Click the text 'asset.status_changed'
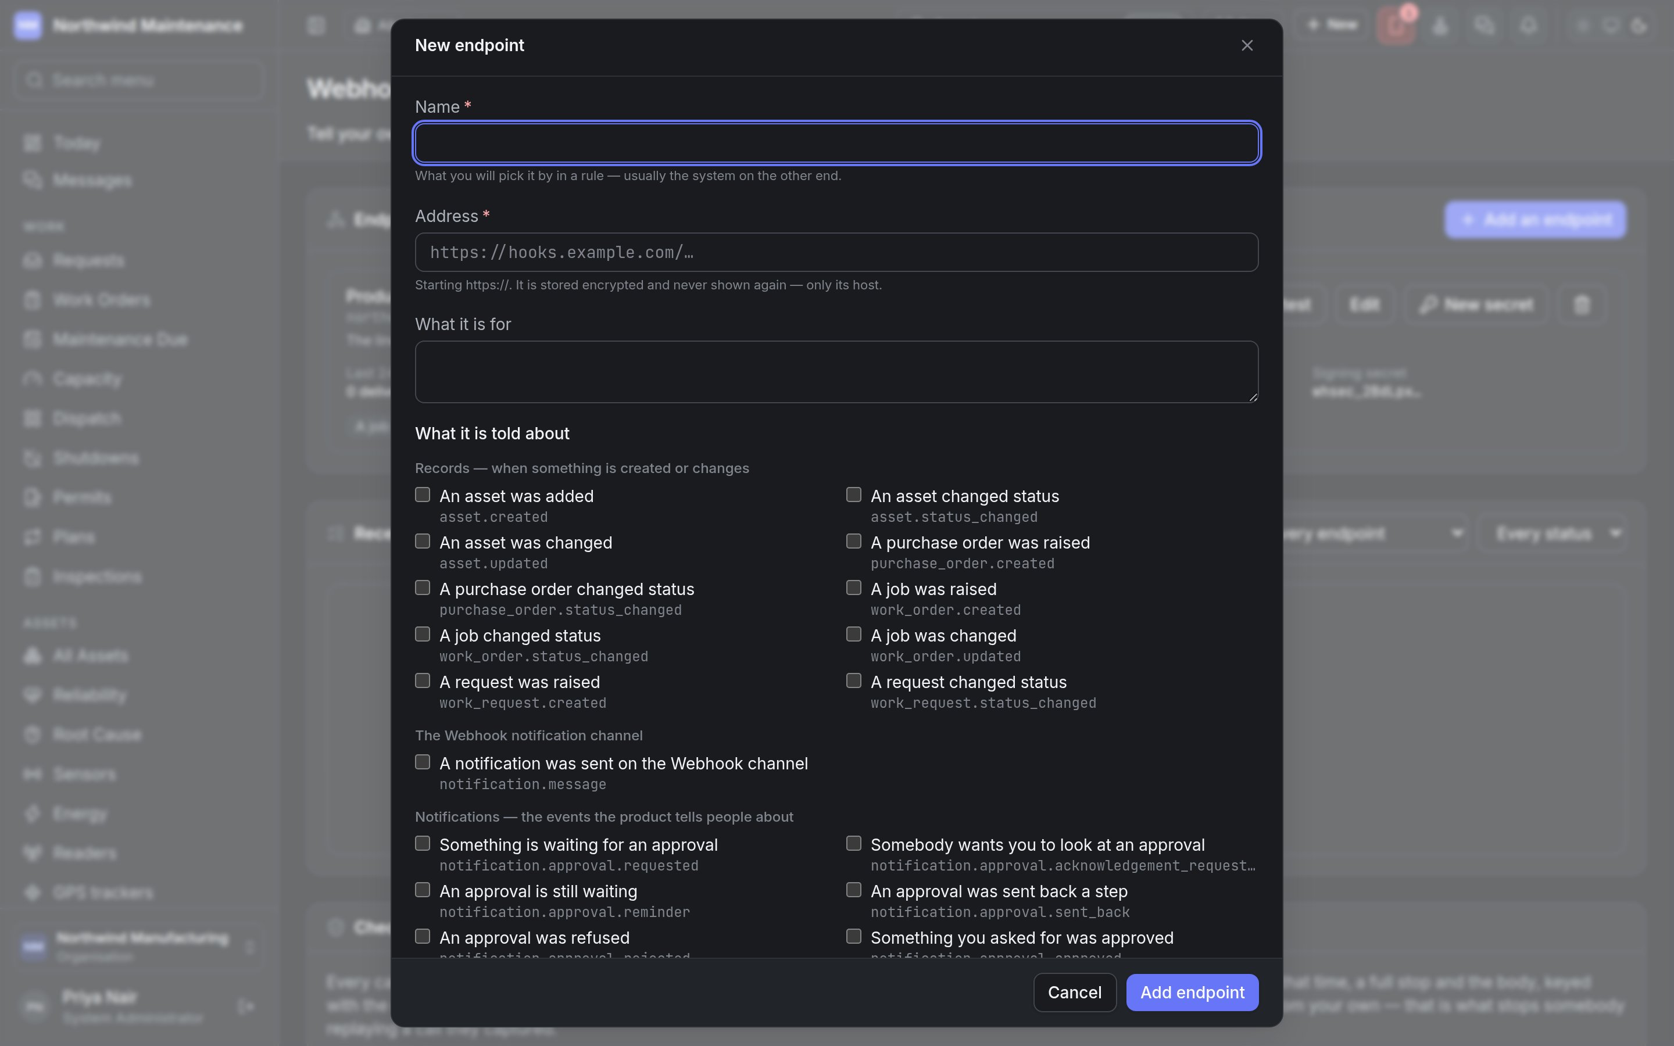Screen dimensions: 1674x1046 pyautogui.click(x=954, y=517)
